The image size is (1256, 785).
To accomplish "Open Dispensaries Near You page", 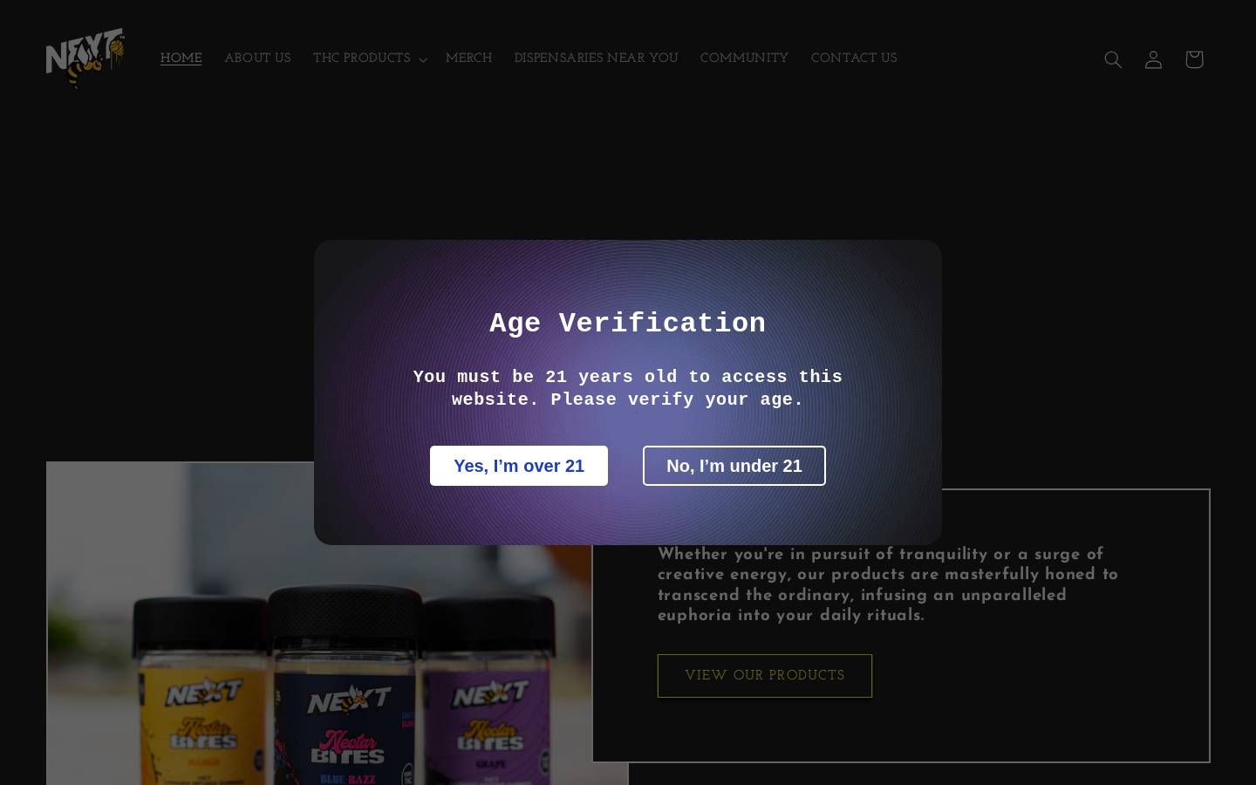I will (x=596, y=58).
